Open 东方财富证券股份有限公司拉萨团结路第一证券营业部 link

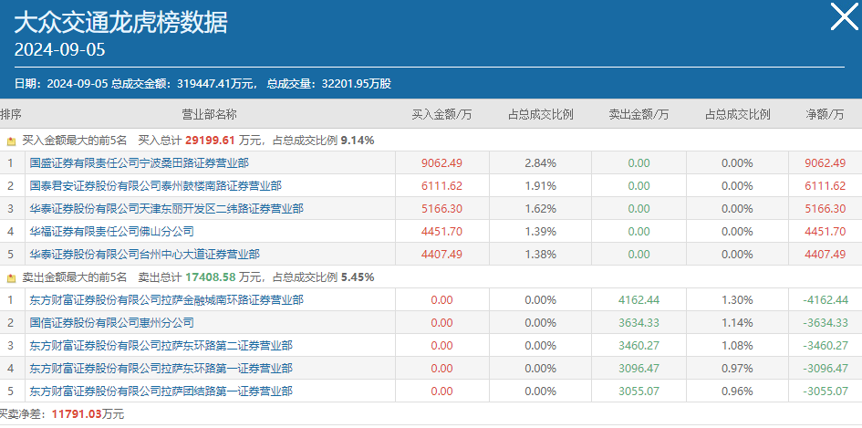coord(161,391)
